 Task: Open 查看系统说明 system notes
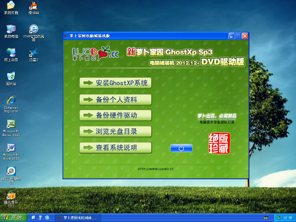point(116,148)
